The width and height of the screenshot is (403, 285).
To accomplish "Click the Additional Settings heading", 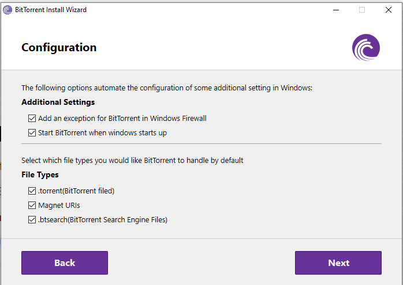I will point(58,102).
